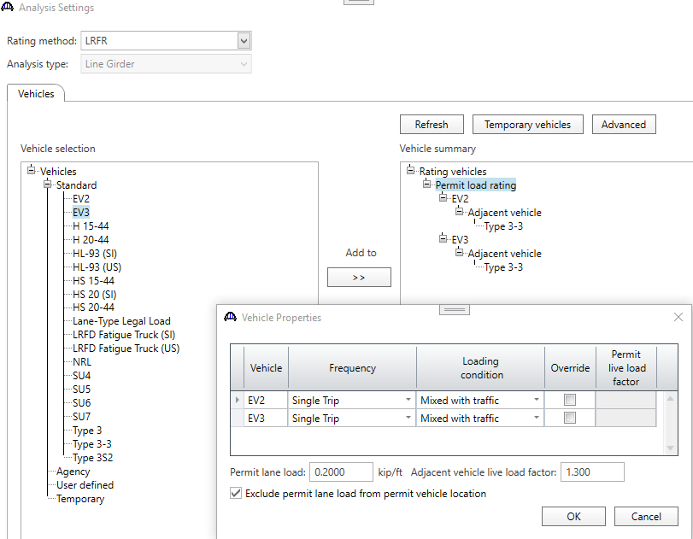This screenshot has width=693, height=539.
Task: Open the Analysis type dropdown
Action: click(244, 64)
